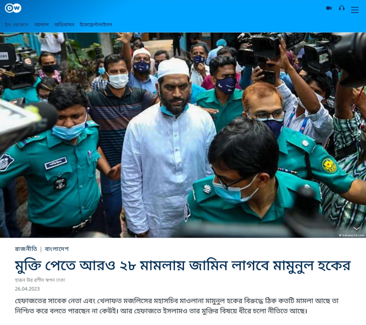Open the DW logo homepage
This screenshot has width=366, height=325.
click(13, 9)
